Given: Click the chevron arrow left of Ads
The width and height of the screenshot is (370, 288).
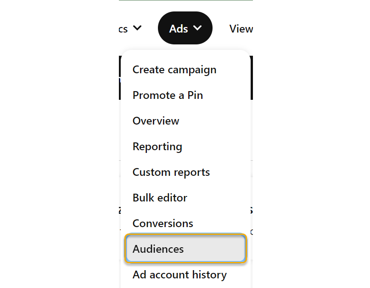Looking at the screenshot, I should click(x=137, y=28).
